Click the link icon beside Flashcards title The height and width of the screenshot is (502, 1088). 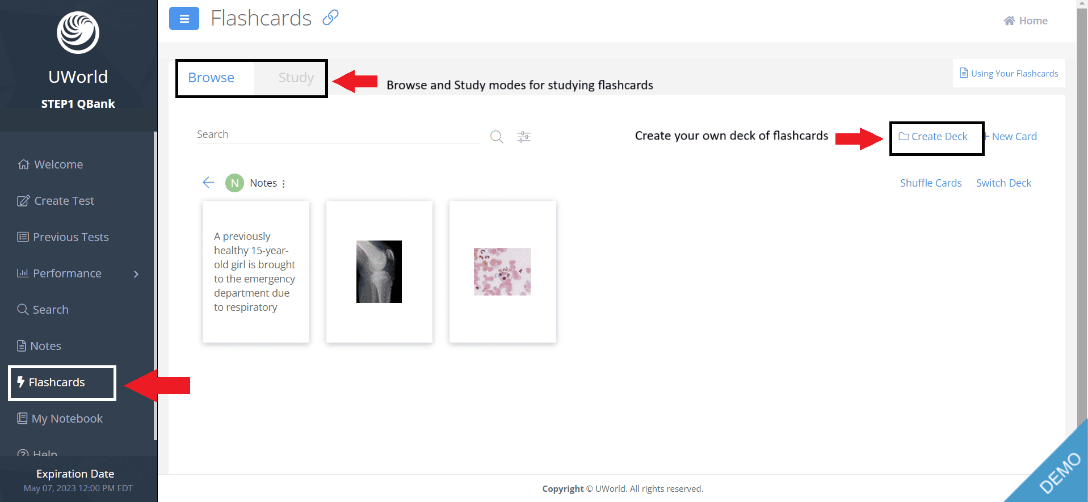[330, 18]
